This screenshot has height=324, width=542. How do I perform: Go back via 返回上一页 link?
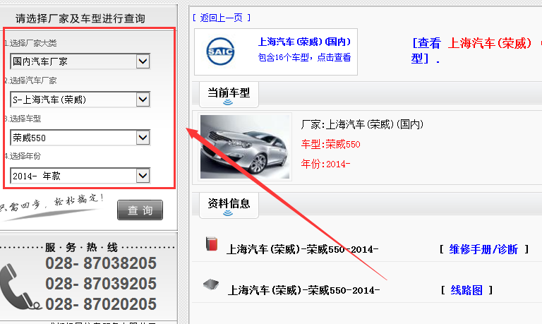221,18
